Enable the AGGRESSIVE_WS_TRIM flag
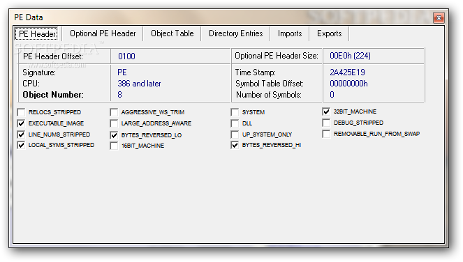This screenshot has width=463, height=262. pyautogui.click(x=114, y=112)
